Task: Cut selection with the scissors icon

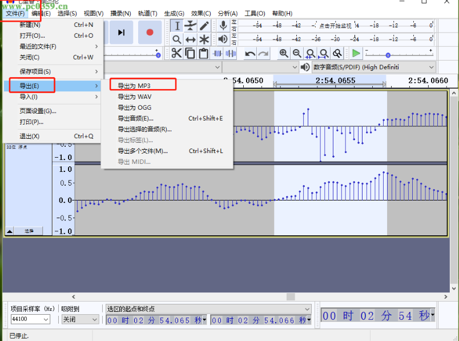Action: 177,54
